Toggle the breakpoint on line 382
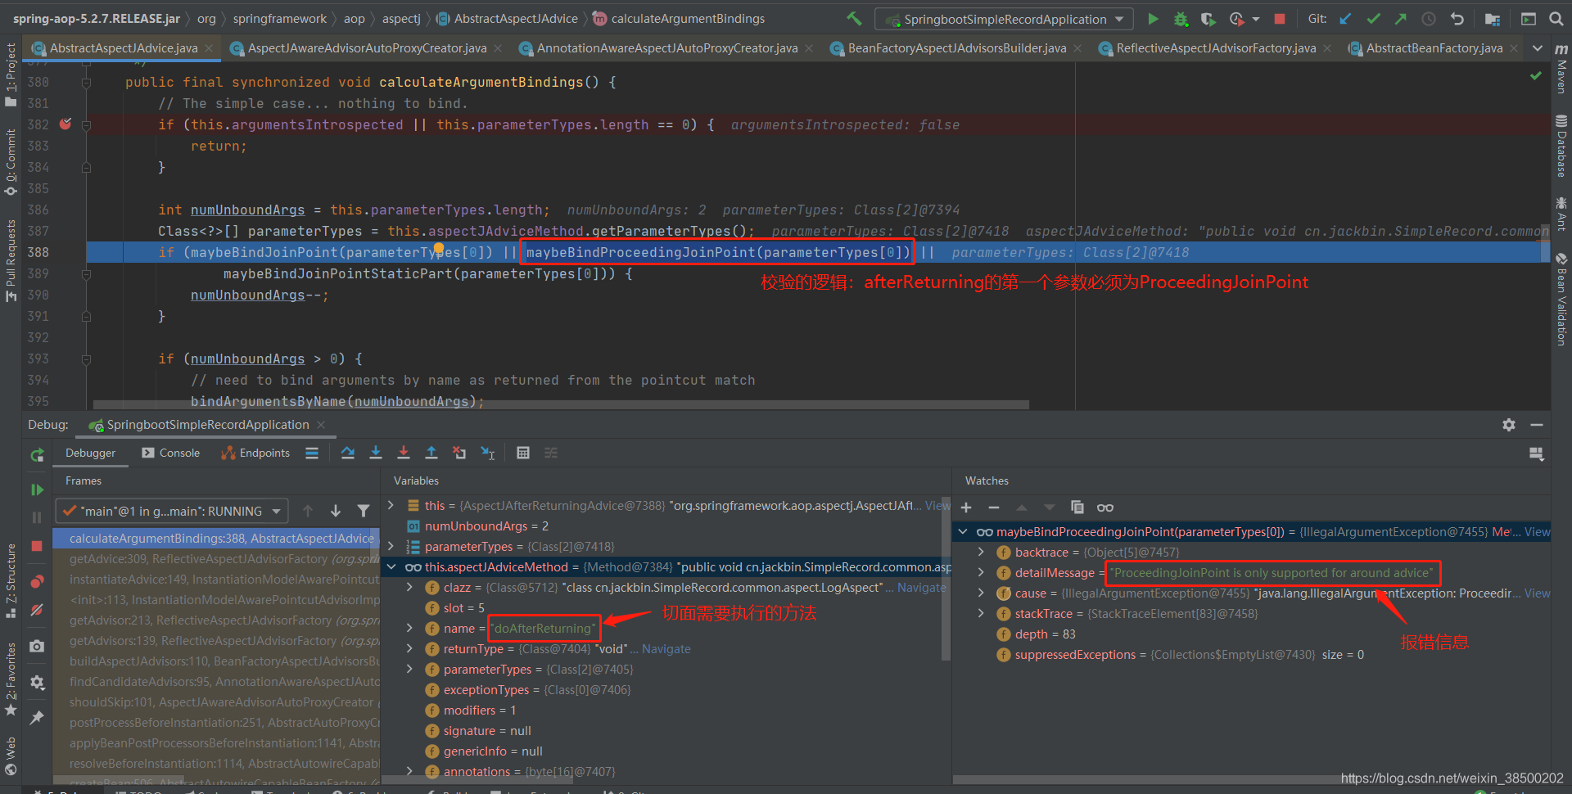1572x794 pixels. click(65, 124)
